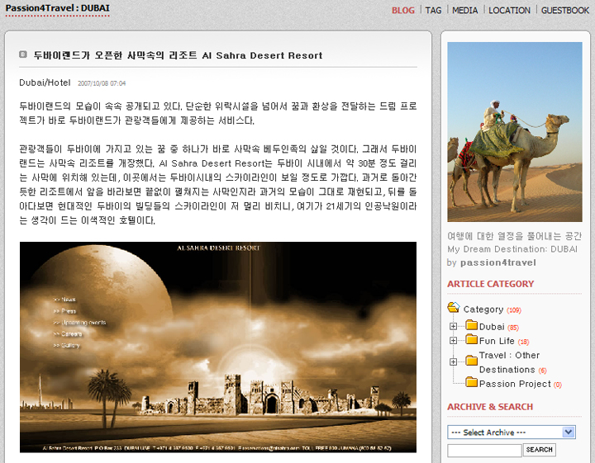
Task: Open the MEDIA menu item
Action: tap(464, 10)
